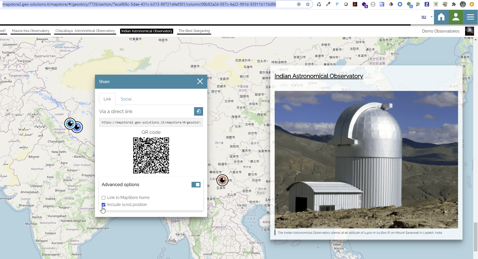Close the Share dialog

200,81
